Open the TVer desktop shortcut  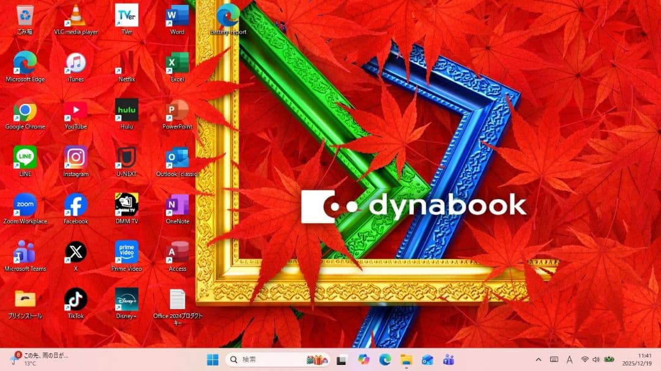(127, 19)
